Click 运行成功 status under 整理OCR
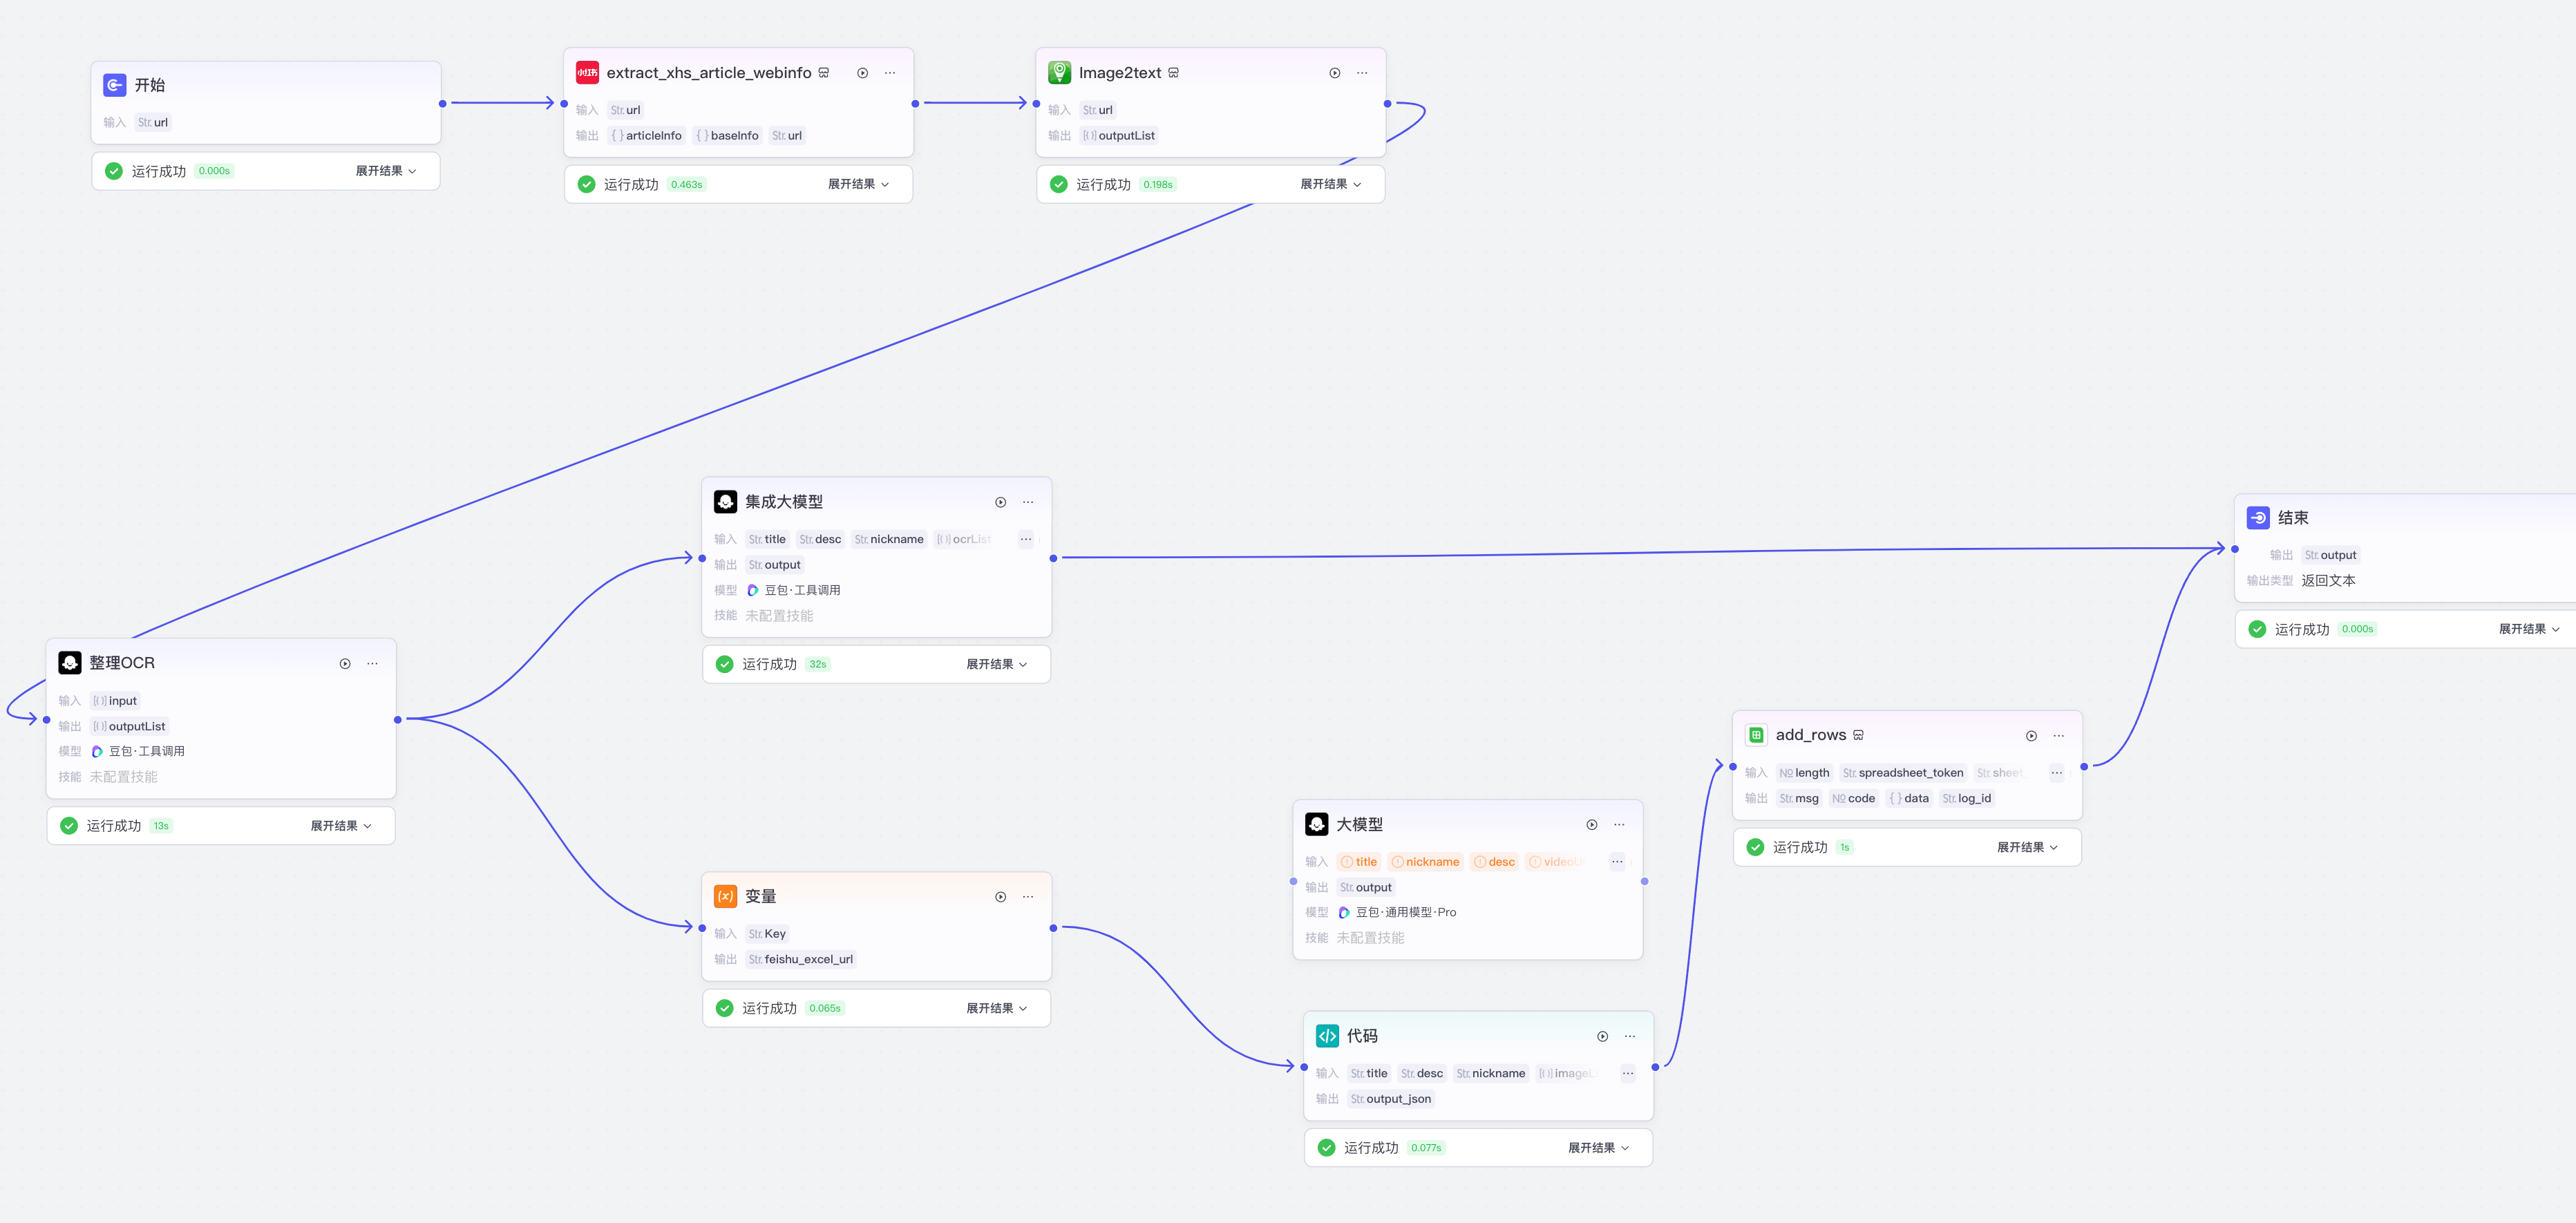 coord(113,826)
